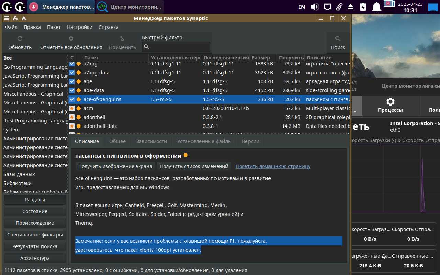Image resolution: width=440 pixels, height=275 pixels.
Task: Toggle the status checkbox for a7xpg-data package
Action: point(72,73)
